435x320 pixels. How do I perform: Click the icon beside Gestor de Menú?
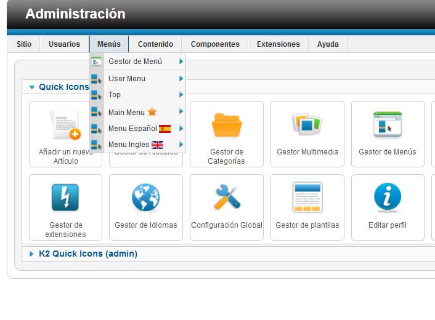[97, 61]
